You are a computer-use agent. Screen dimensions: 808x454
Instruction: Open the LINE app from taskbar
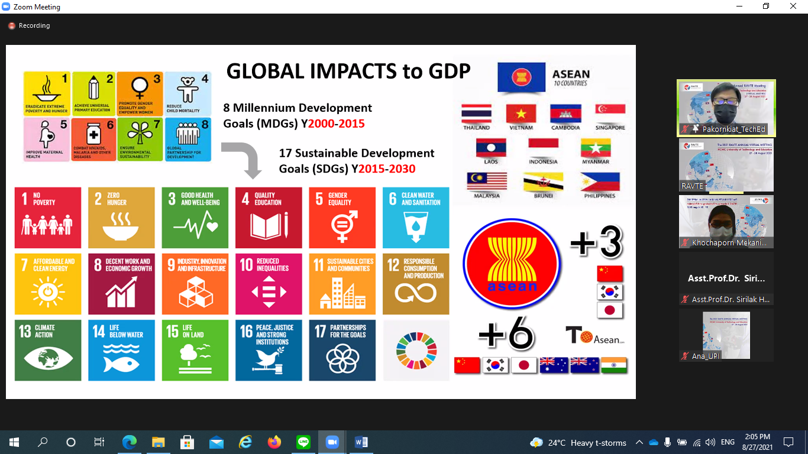tap(303, 442)
